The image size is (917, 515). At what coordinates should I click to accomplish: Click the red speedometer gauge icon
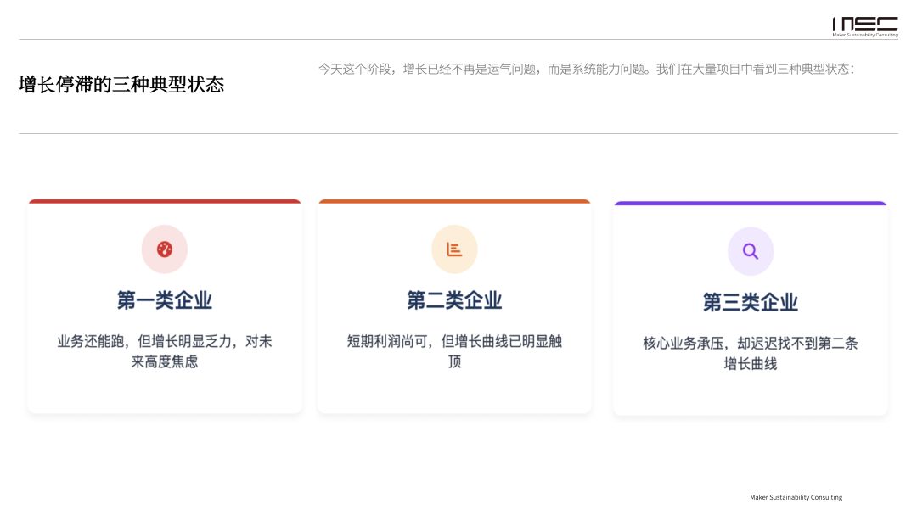[165, 249]
